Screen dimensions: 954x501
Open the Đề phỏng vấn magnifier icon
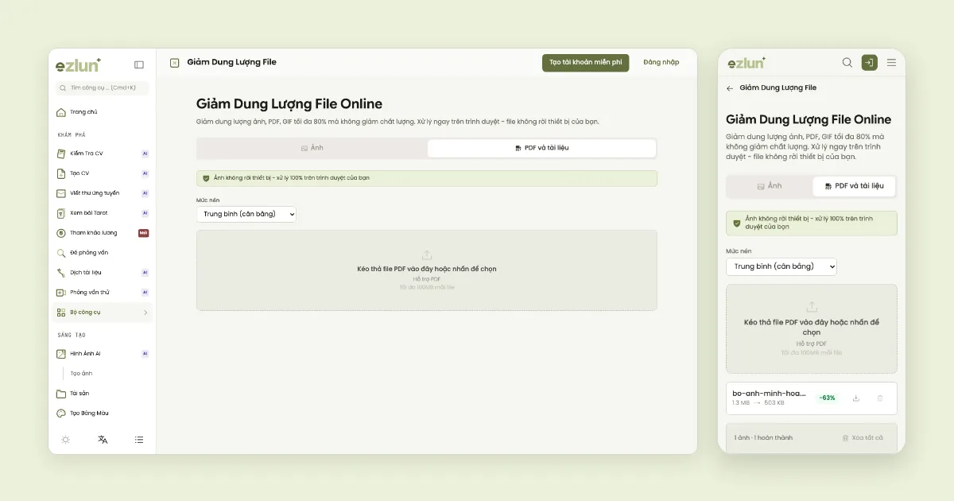click(x=61, y=253)
